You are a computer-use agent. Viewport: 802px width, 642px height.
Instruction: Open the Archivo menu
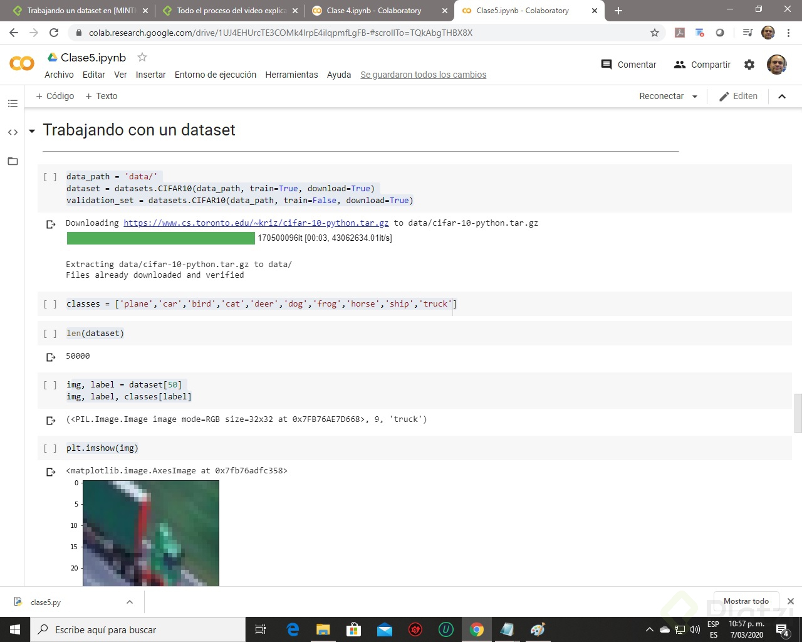(x=59, y=75)
